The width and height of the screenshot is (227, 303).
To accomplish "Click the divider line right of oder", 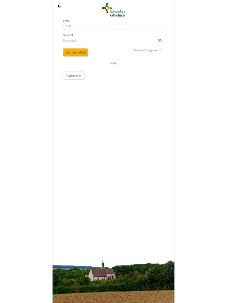I will tap(143, 63).
